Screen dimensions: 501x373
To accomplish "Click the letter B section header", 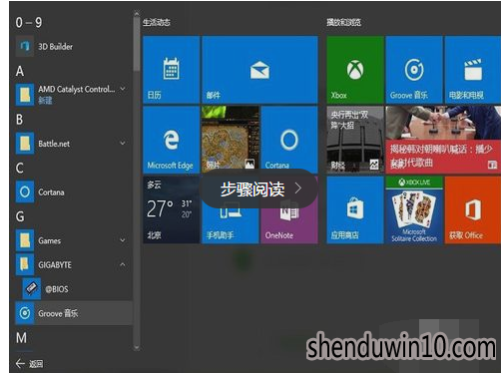I will click(x=20, y=119).
